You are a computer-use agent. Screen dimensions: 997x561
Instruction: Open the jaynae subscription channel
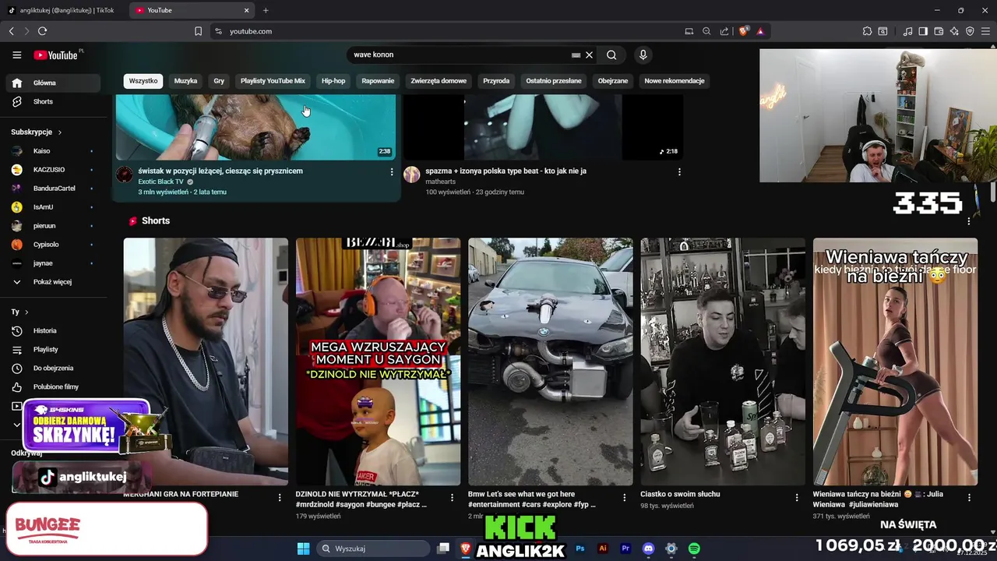click(x=53, y=263)
